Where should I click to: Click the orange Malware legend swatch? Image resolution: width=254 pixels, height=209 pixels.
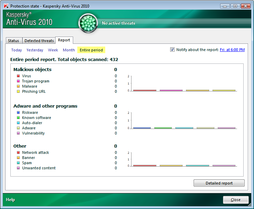pyautogui.click(x=18, y=86)
